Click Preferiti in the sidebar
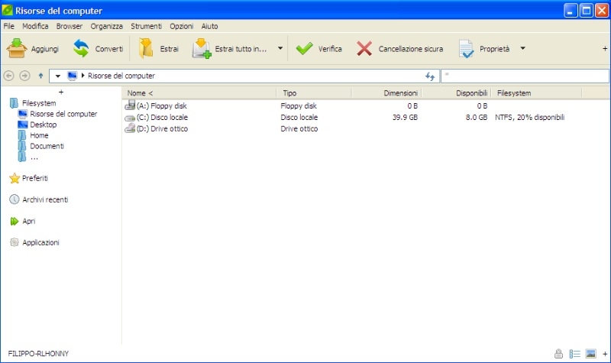Image resolution: width=611 pixels, height=363 pixels. click(35, 178)
